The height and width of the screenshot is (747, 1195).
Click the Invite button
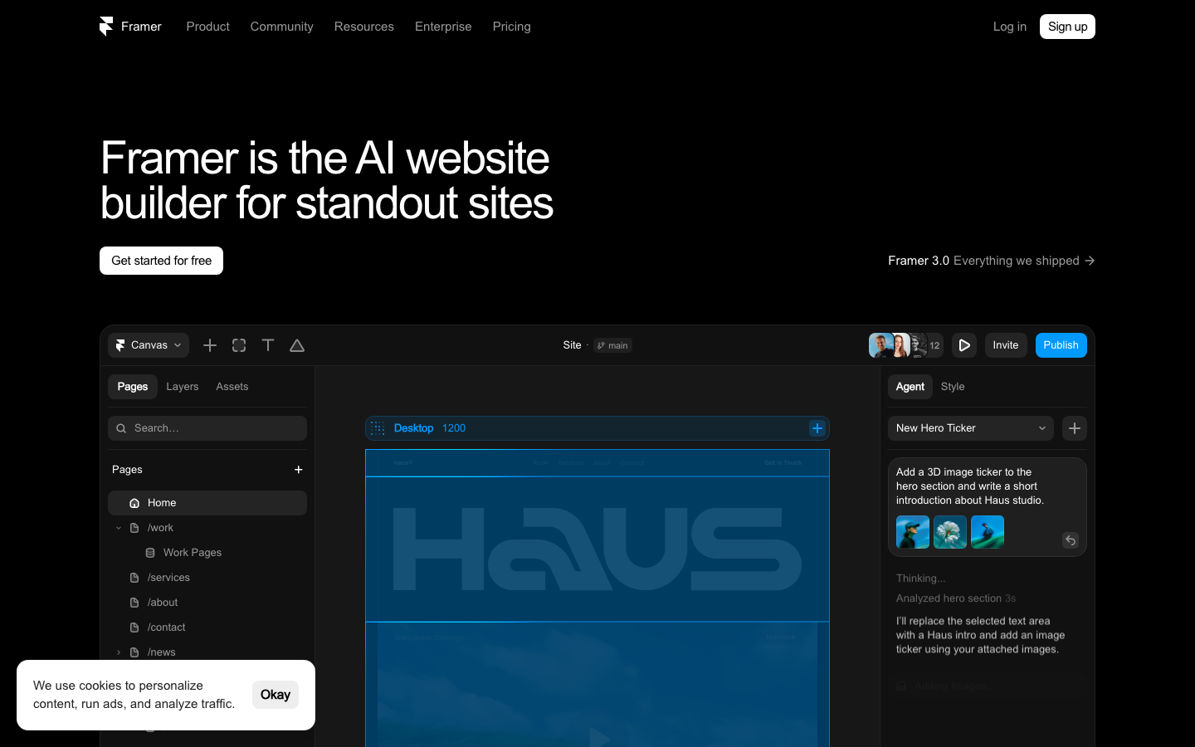point(1006,345)
